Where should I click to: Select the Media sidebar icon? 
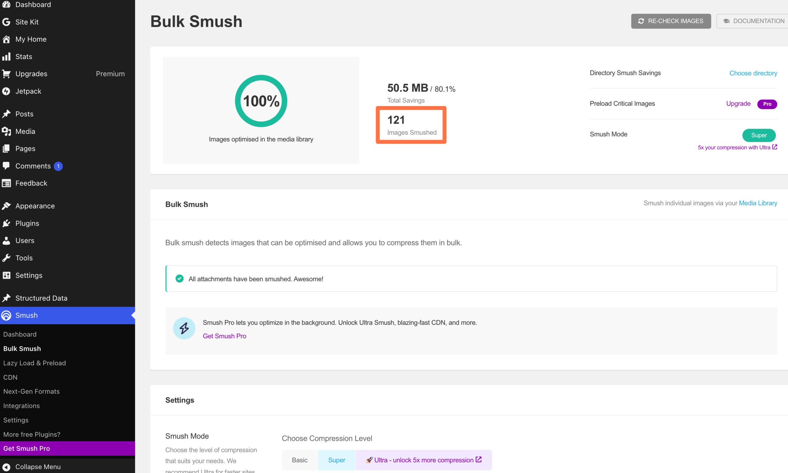point(6,131)
